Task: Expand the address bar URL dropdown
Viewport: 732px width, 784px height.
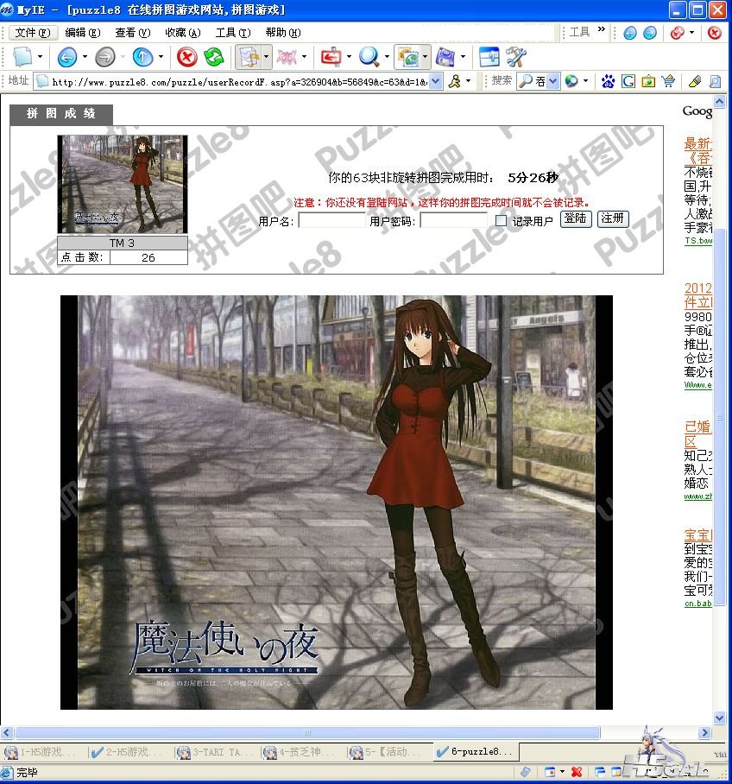Action: pos(436,81)
